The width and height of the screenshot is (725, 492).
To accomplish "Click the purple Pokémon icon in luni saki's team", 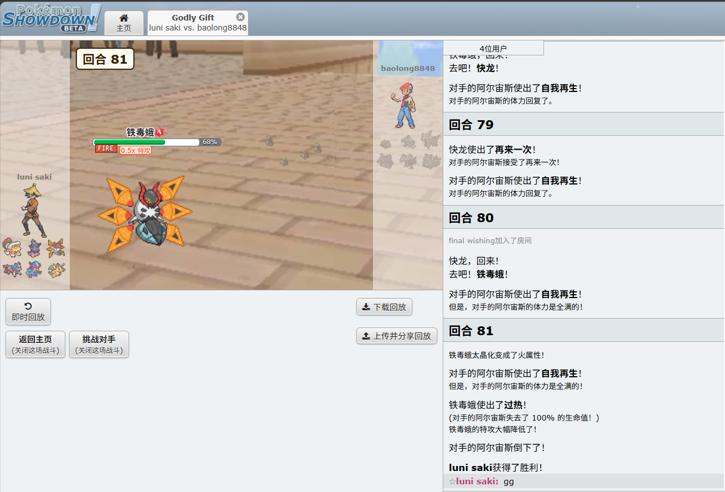I will (x=34, y=248).
